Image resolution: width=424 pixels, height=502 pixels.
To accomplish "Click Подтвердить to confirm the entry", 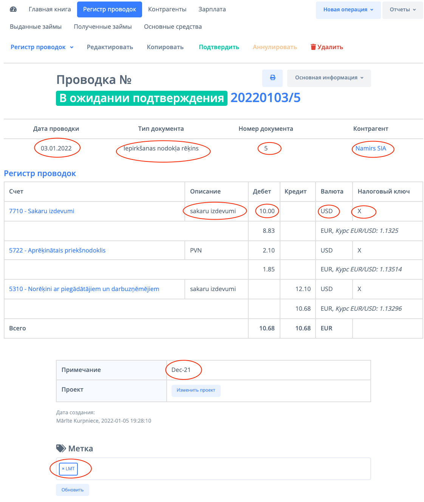I will (x=219, y=47).
